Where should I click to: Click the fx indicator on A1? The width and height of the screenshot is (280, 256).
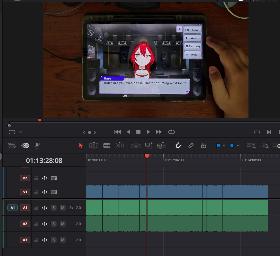point(71,208)
